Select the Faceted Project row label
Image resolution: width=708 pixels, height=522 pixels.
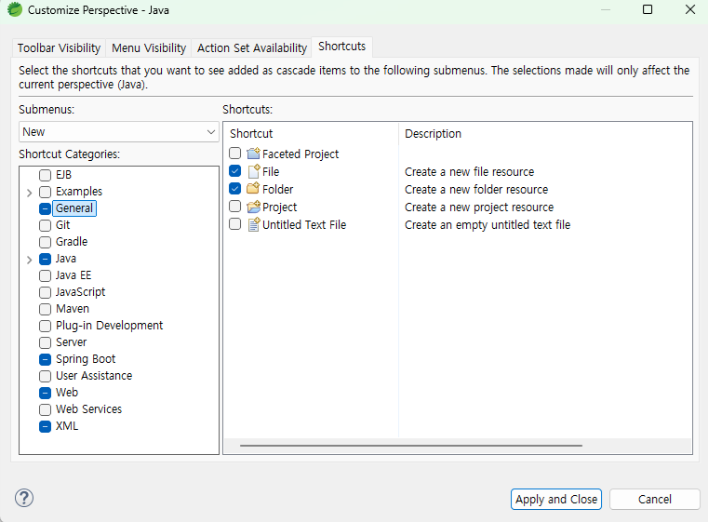coord(301,154)
